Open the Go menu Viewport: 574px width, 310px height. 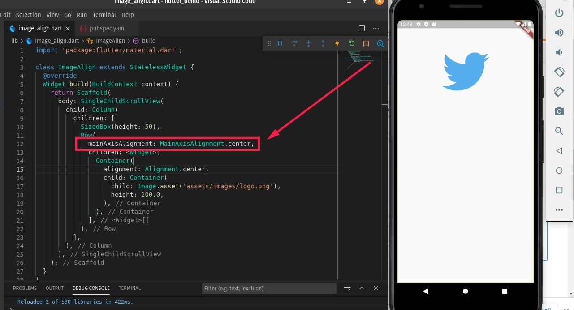[x=68, y=15]
